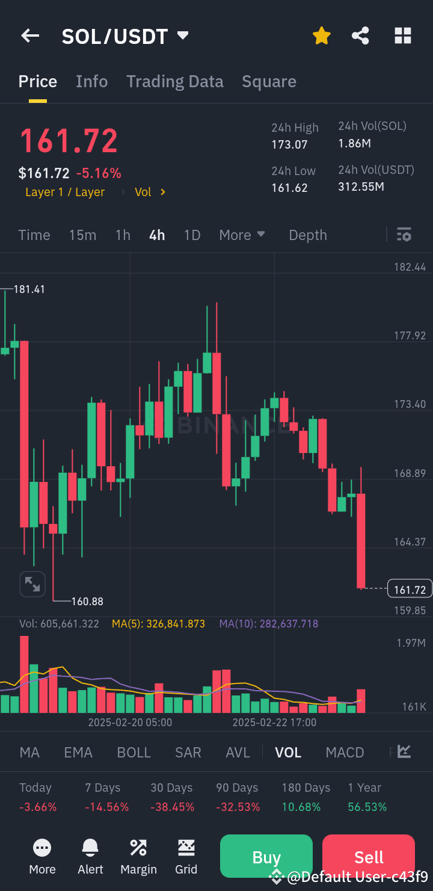Open the share options via share icon
This screenshot has width=433, height=891.
coord(360,35)
